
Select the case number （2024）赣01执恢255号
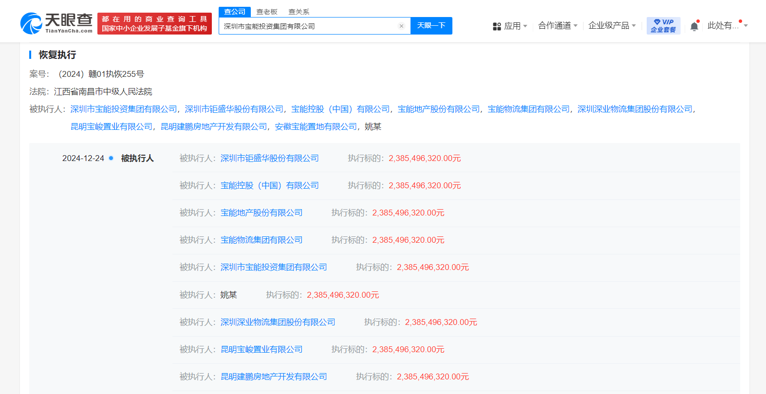click(101, 74)
